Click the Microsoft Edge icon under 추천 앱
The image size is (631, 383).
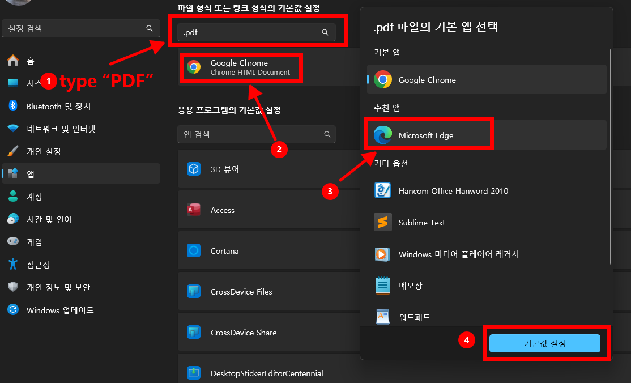tap(383, 135)
